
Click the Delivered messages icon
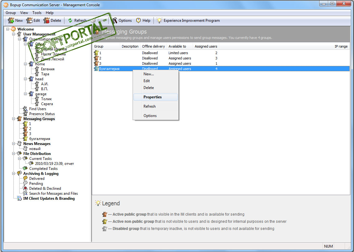click(x=25, y=178)
